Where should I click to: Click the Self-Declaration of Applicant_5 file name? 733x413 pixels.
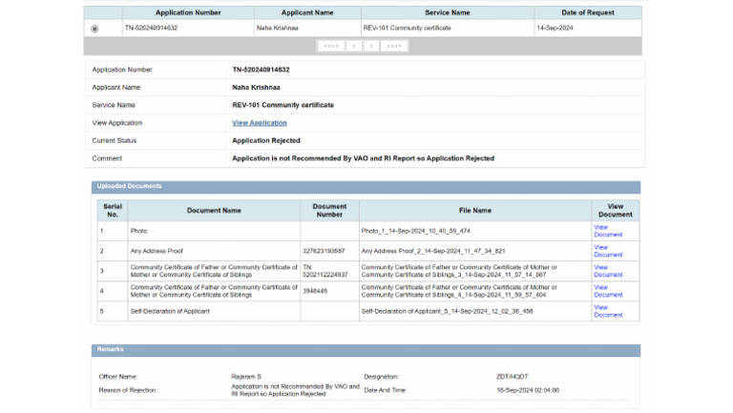(447, 311)
